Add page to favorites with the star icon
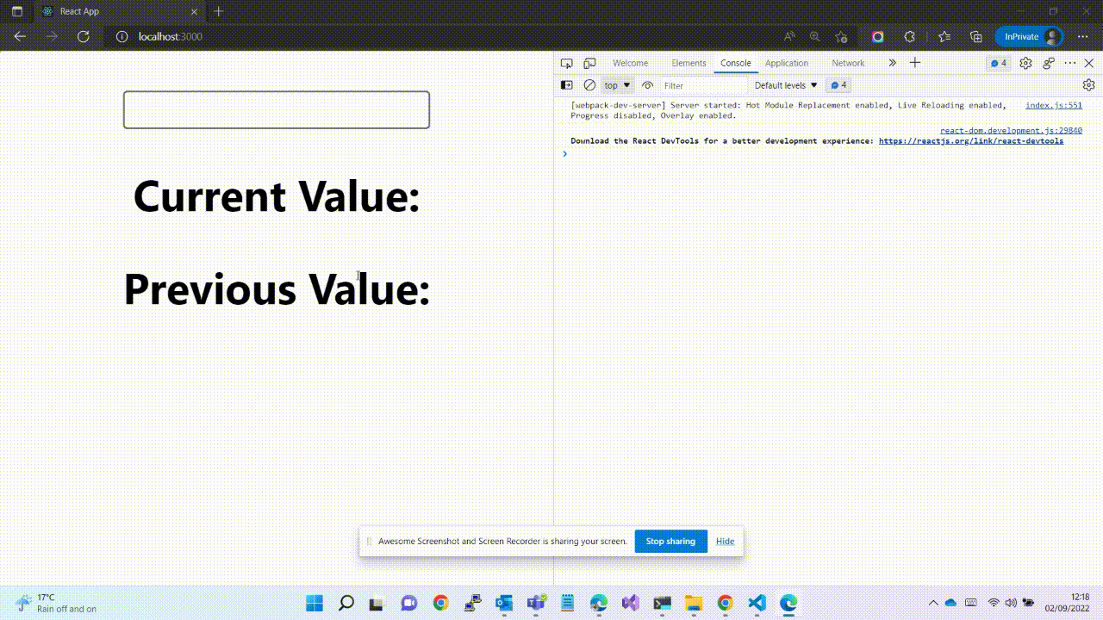 coord(841,36)
